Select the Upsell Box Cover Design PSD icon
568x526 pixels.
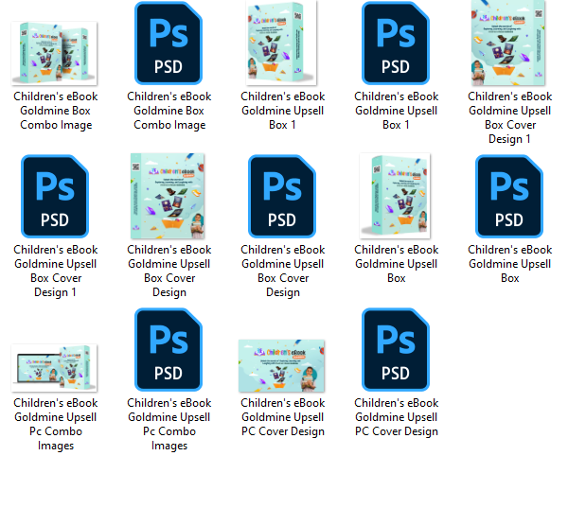tap(282, 196)
